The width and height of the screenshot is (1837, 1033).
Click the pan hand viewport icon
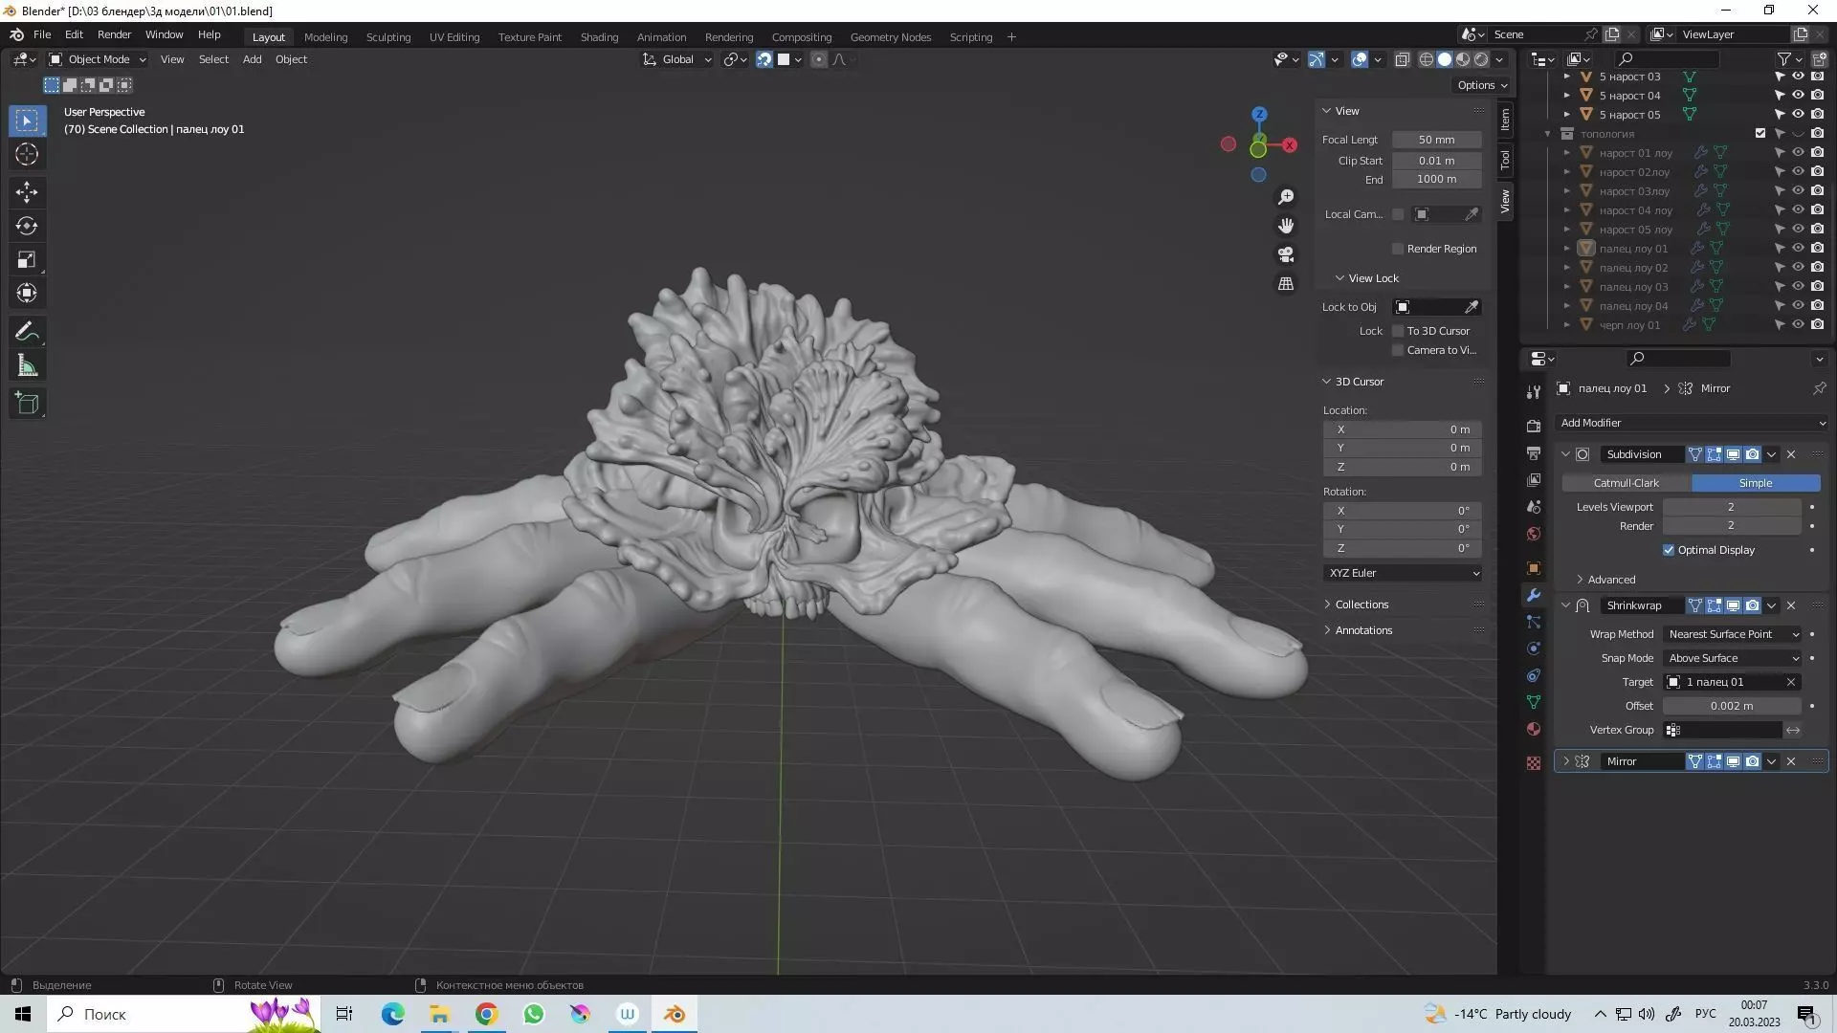coord(1286,226)
